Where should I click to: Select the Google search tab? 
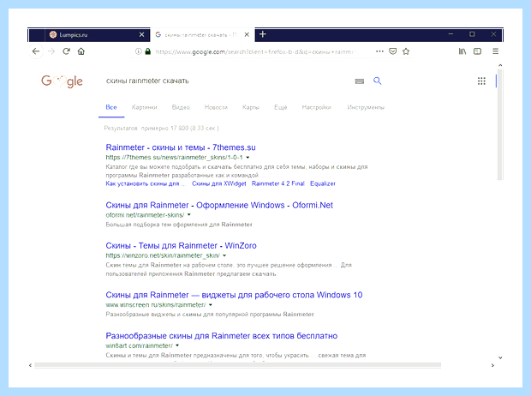point(202,34)
